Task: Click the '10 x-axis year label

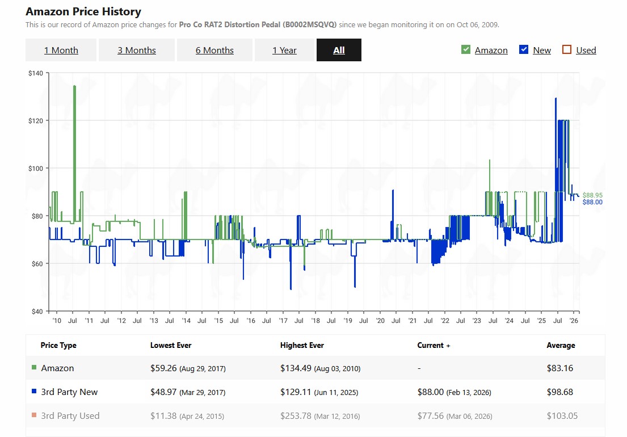Action: pyautogui.click(x=57, y=321)
